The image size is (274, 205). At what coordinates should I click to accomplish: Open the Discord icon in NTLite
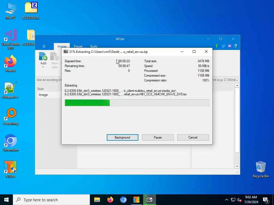pyautogui.click(x=229, y=46)
